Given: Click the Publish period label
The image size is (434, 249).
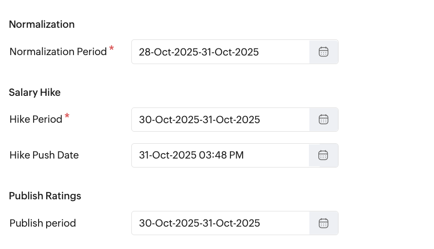Looking at the screenshot, I should [43, 223].
